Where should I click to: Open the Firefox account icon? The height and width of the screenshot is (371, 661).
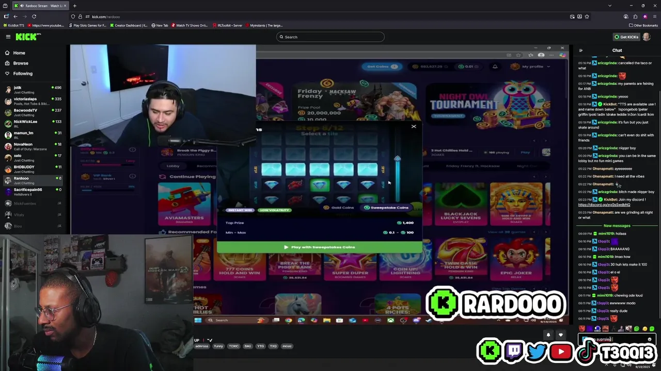pyautogui.click(x=626, y=16)
